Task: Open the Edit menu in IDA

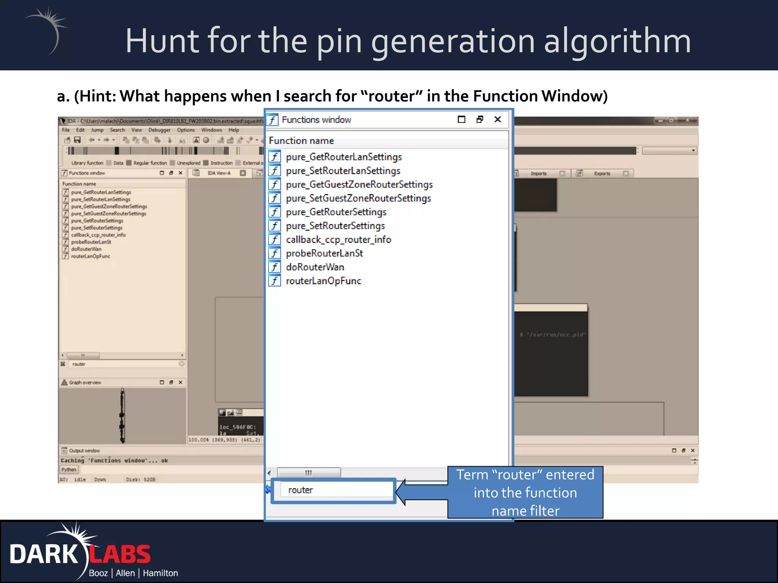Action: [x=80, y=130]
